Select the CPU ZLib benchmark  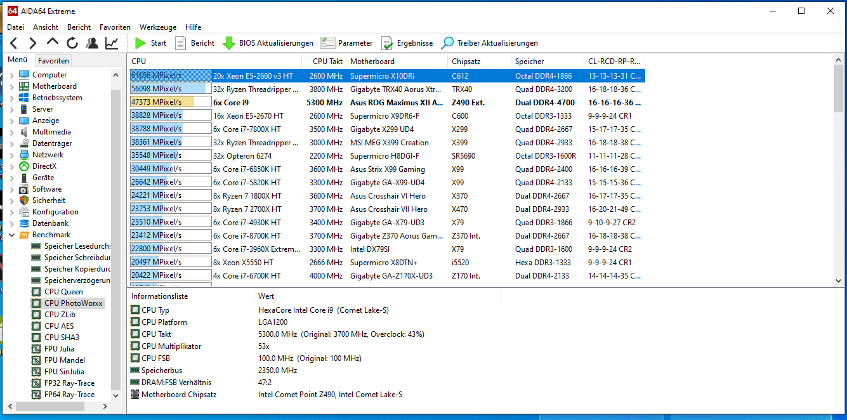(x=60, y=315)
